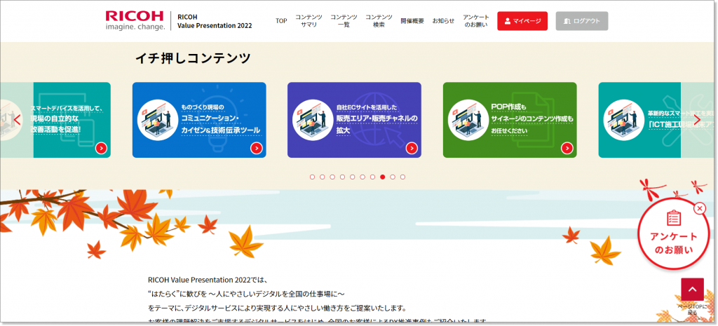Click arrow icon on blue コミュニケーション card
The height and width of the screenshot is (326, 718).
click(257, 148)
